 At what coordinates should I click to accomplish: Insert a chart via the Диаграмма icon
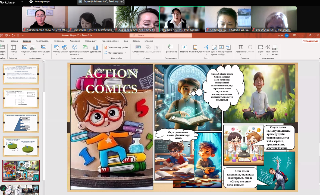pyautogui.click(x=95, y=49)
